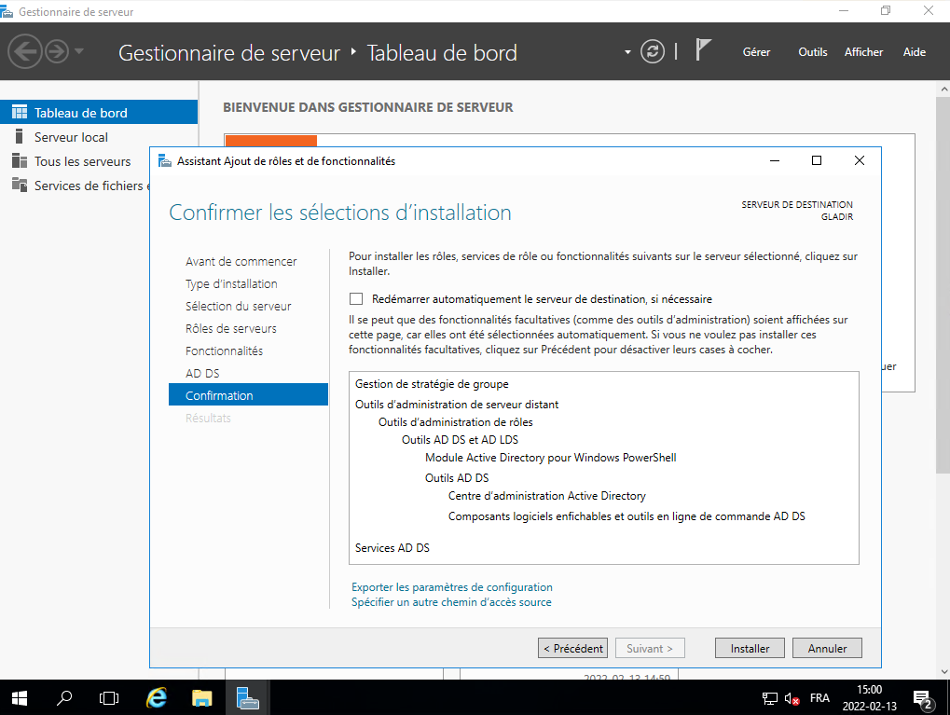Go to the AD DS step

[x=202, y=373]
